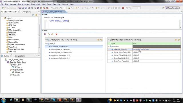Click the back navigation arrow icon
183x103 pixels.
(x=97, y=8)
